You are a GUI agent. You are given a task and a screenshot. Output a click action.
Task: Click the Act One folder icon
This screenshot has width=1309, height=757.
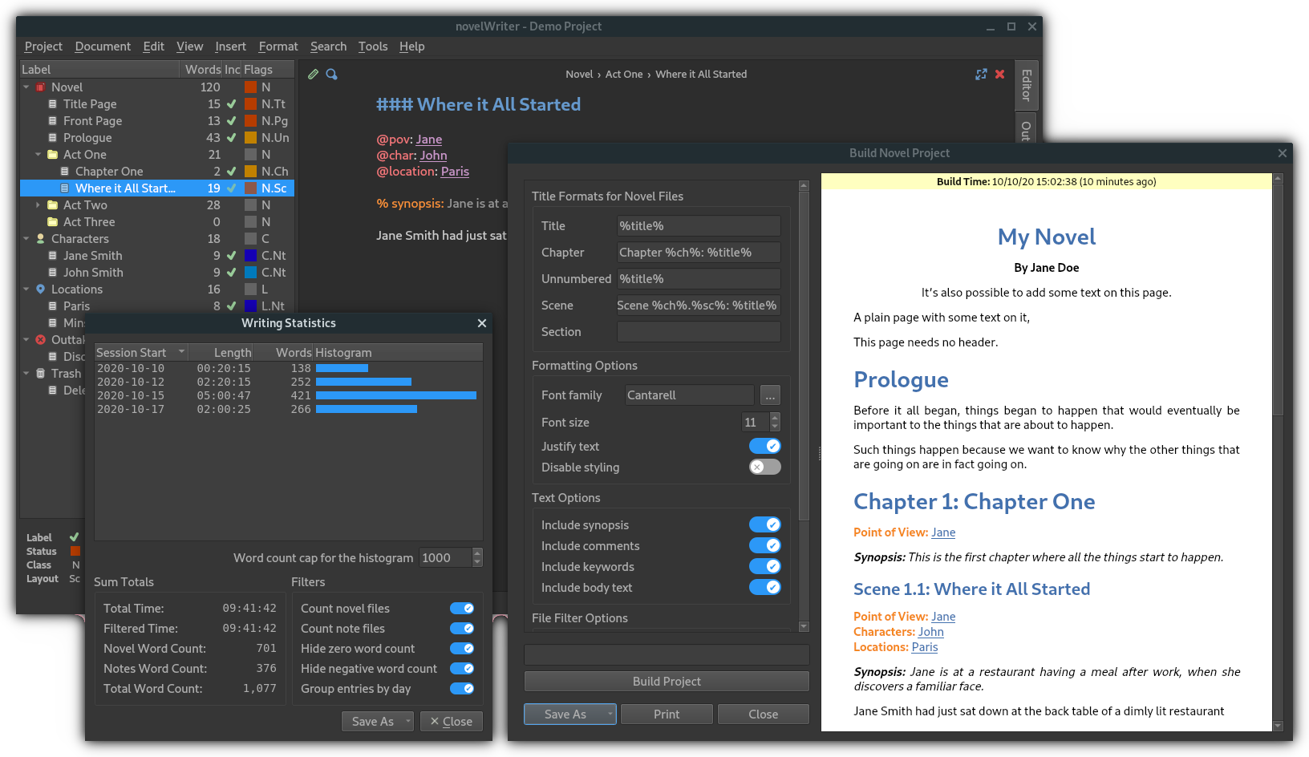[x=53, y=155]
